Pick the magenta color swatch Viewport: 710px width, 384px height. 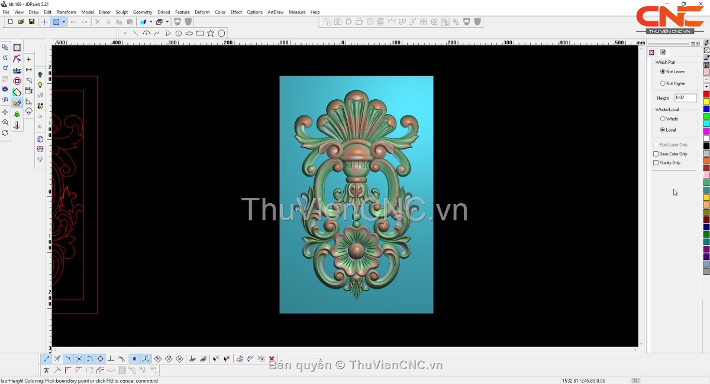tap(706, 131)
